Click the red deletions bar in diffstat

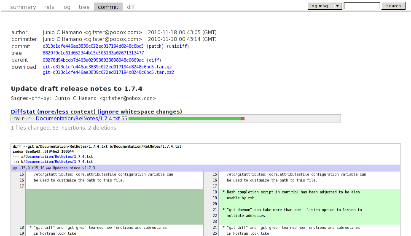pyautogui.click(x=242, y=119)
